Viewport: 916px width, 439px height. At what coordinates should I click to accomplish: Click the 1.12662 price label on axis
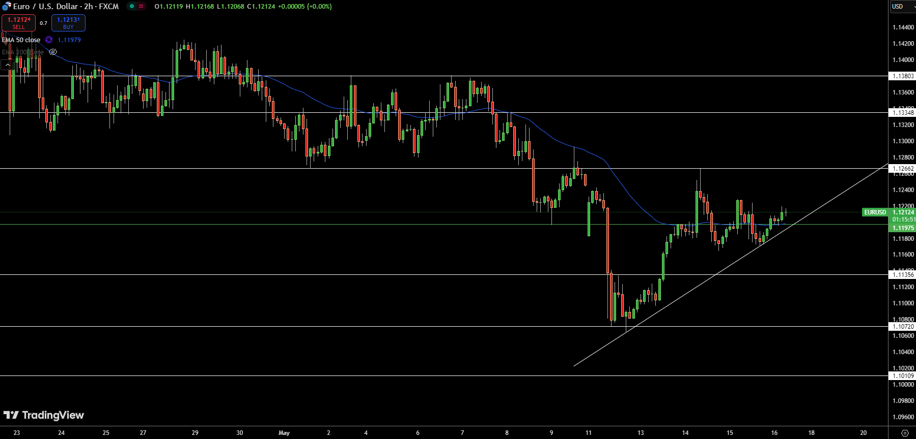902,168
